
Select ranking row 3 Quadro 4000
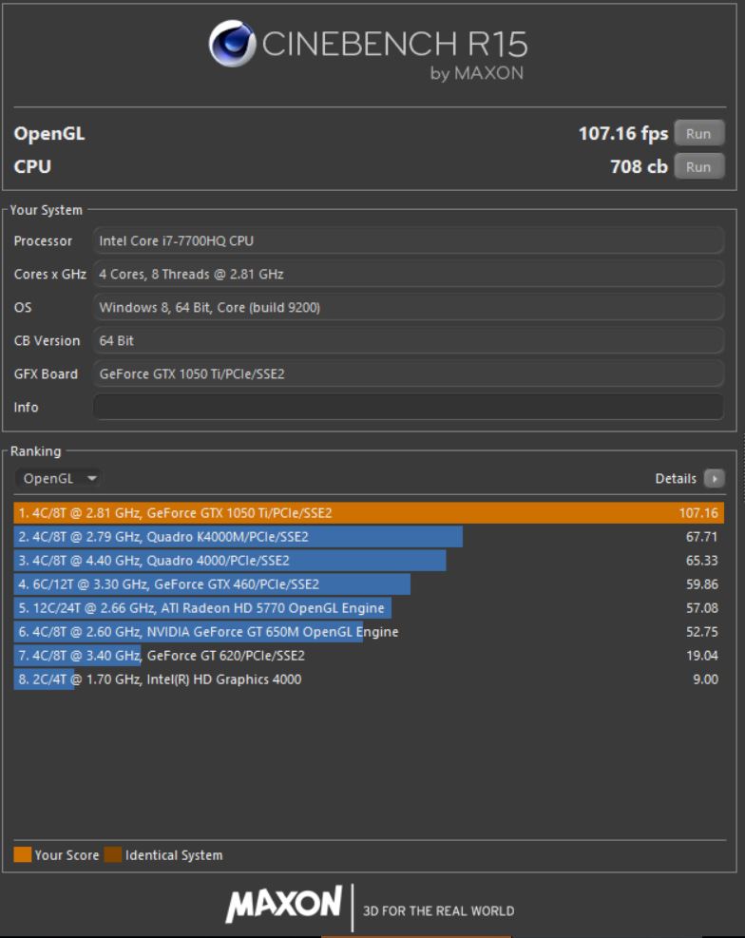pyautogui.click(x=369, y=561)
